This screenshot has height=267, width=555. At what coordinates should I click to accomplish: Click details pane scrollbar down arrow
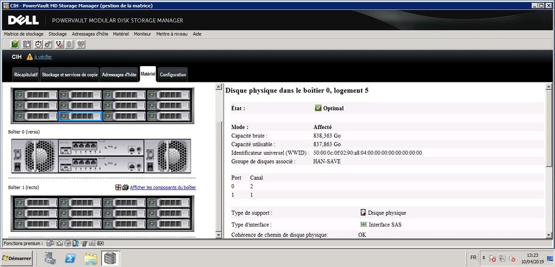tap(548, 235)
